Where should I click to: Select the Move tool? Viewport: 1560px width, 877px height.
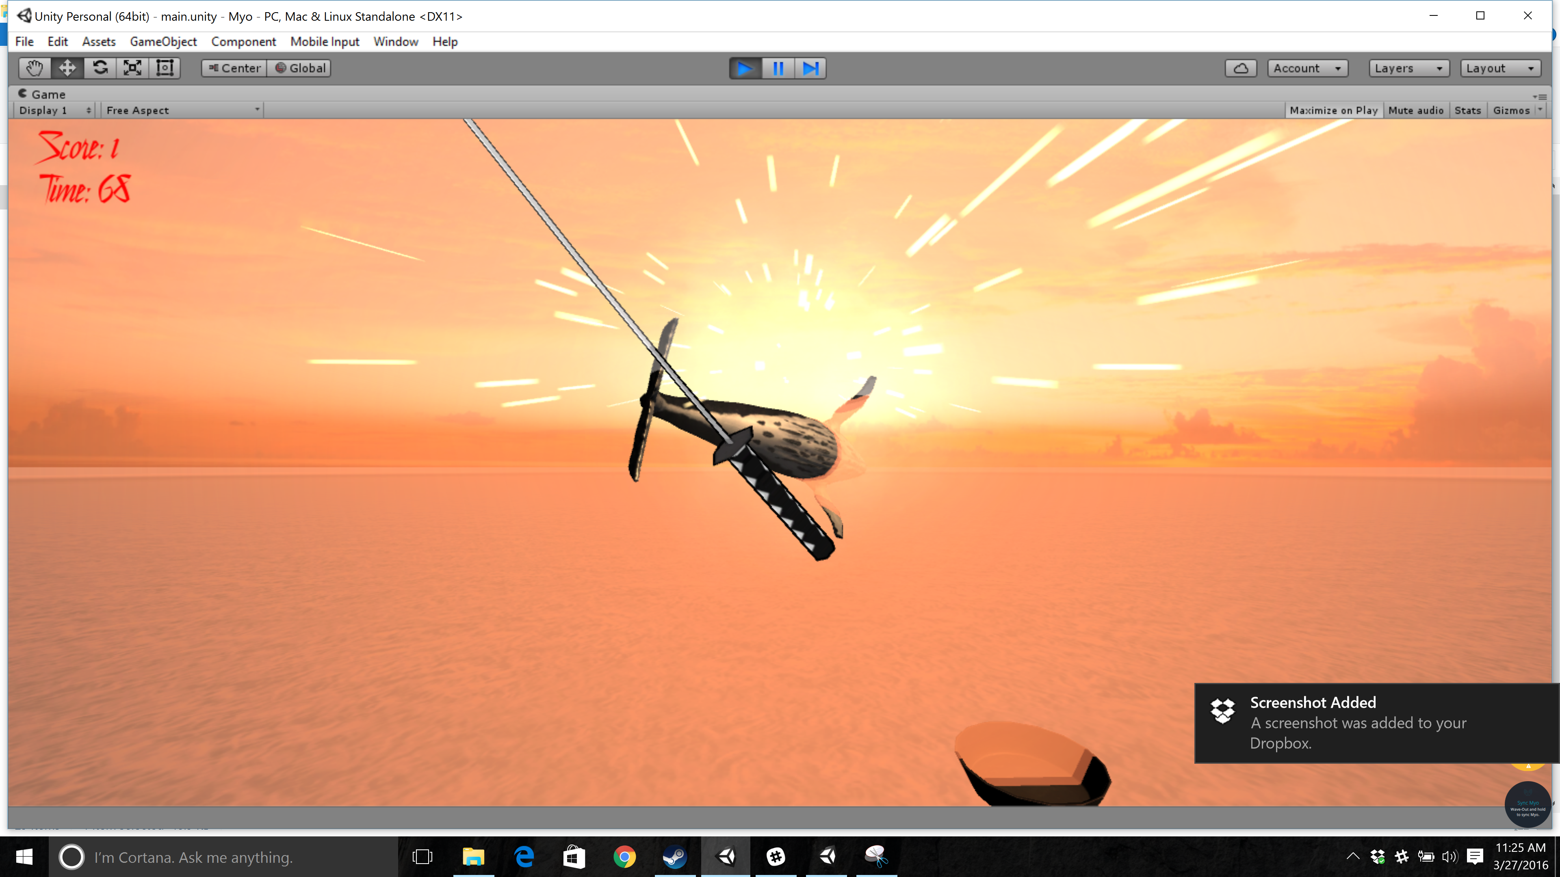coord(67,68)
